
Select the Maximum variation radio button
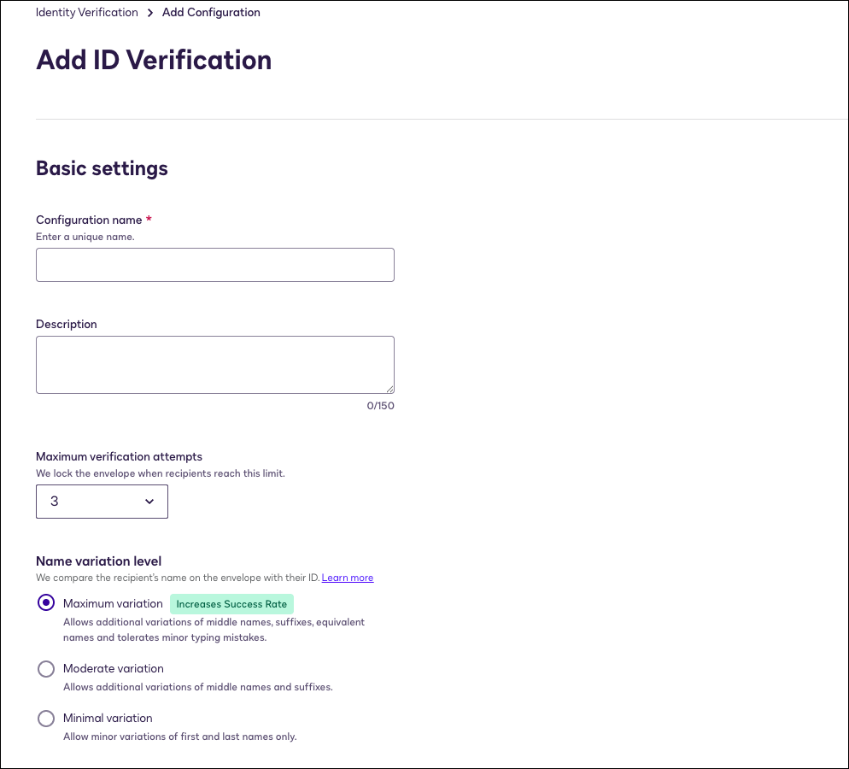46,603
